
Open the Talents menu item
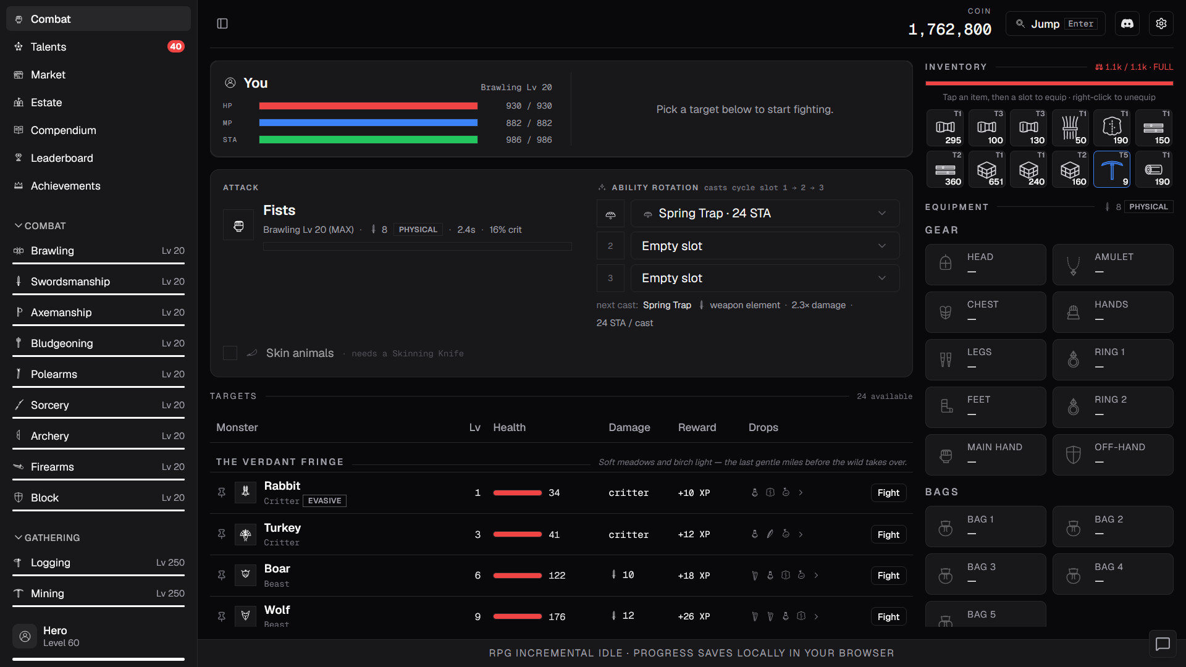(x=99, y=47)
